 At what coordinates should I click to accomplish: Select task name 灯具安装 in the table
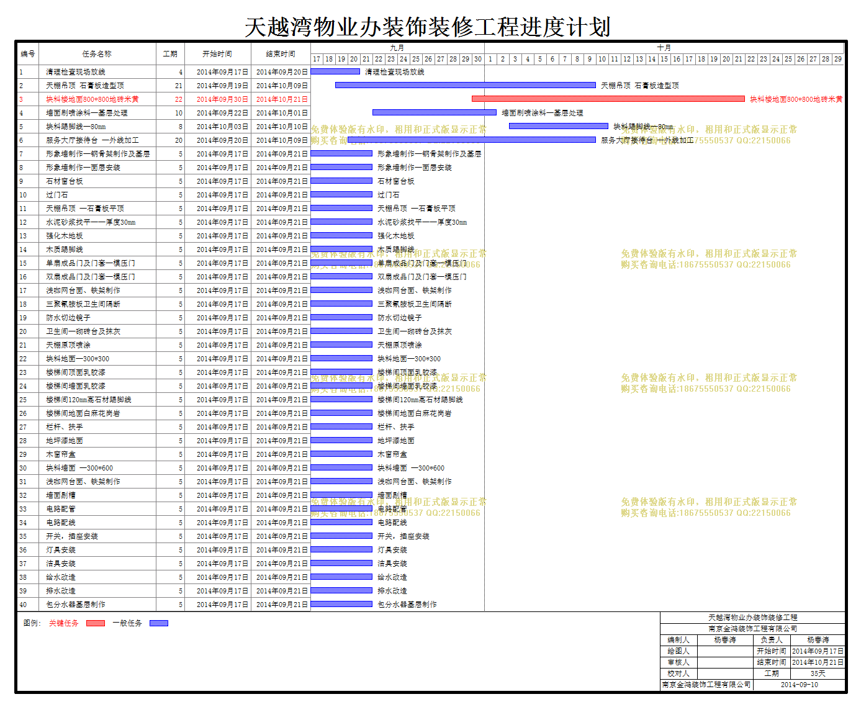click(61, 550)
